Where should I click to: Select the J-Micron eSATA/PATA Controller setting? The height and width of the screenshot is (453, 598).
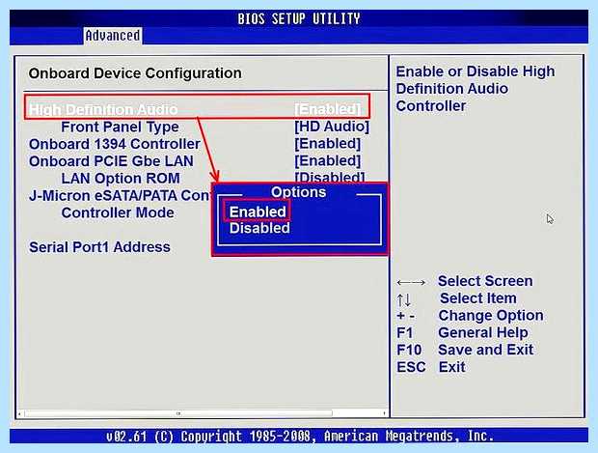(120, 195)
